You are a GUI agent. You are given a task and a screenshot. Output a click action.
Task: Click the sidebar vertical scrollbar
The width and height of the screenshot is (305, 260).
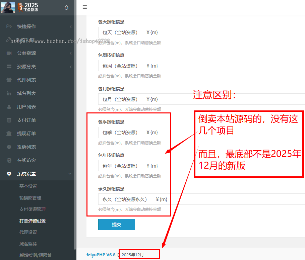[75, 124]
